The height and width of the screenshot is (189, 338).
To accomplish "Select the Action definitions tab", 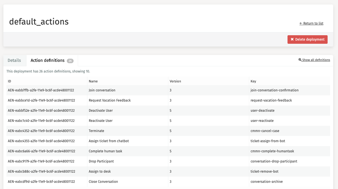I will [48, 60].
